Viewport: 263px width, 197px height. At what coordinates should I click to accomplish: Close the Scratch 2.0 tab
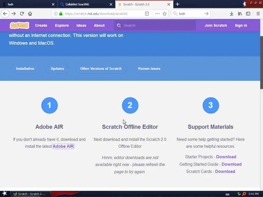pos(169,4)
